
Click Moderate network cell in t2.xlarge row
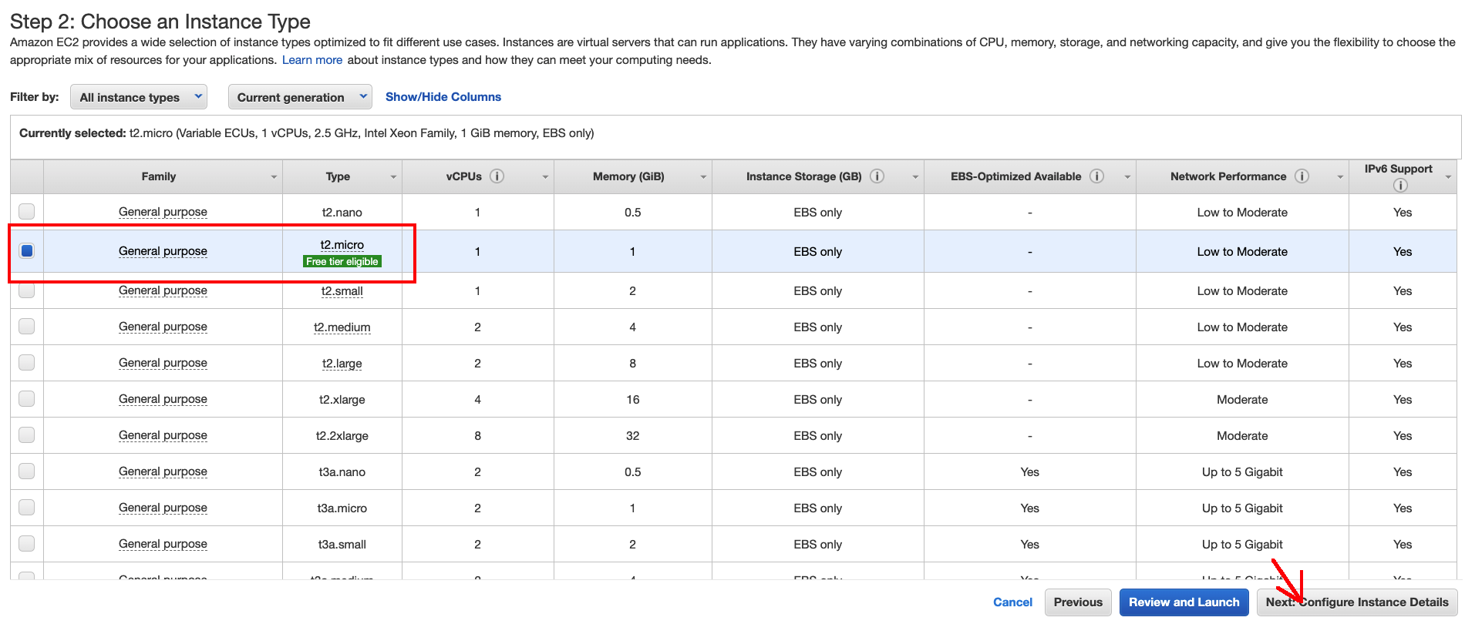point(1242,400)
